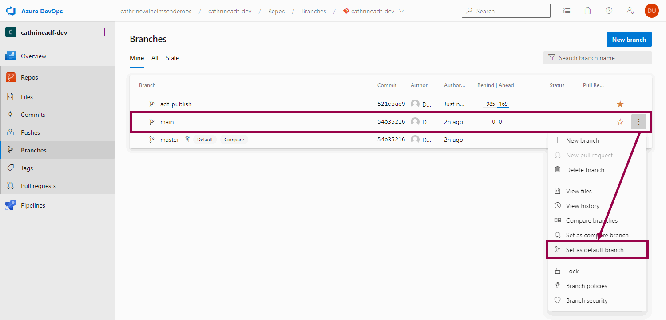
Task: Open Pull requests from the sidebar
Action: (39, 185)
